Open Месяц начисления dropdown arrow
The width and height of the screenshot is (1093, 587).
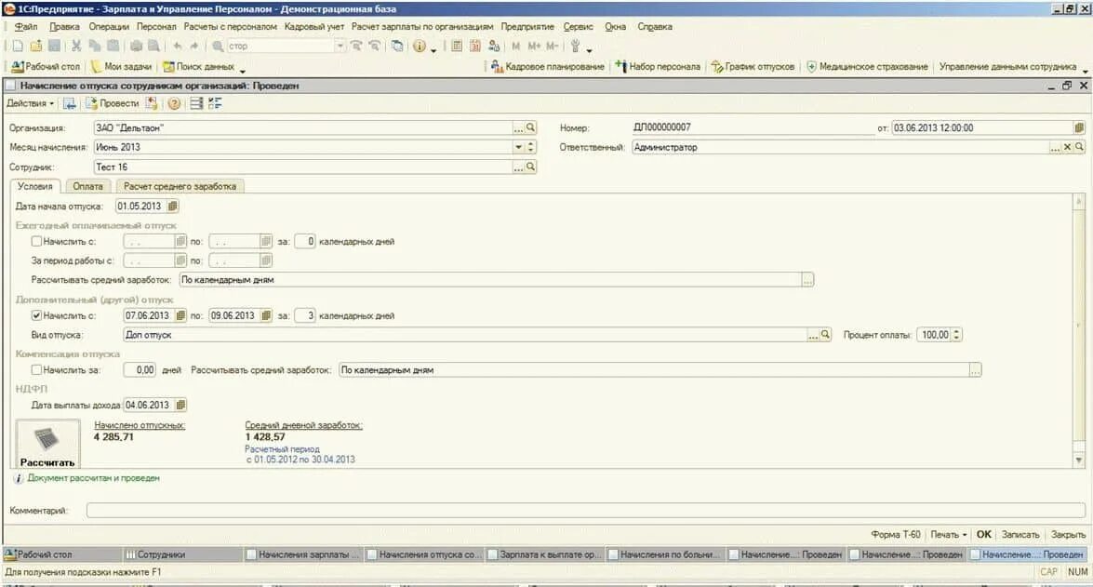coord(519,148)
